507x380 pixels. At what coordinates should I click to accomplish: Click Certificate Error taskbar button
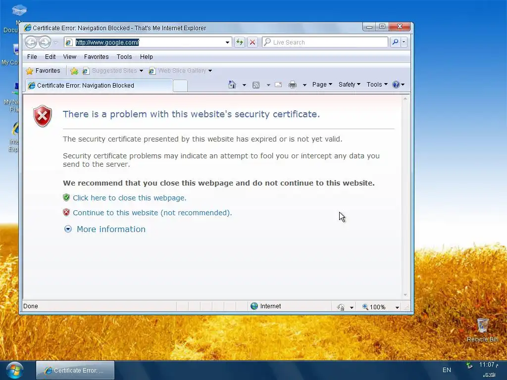(75, 370)
